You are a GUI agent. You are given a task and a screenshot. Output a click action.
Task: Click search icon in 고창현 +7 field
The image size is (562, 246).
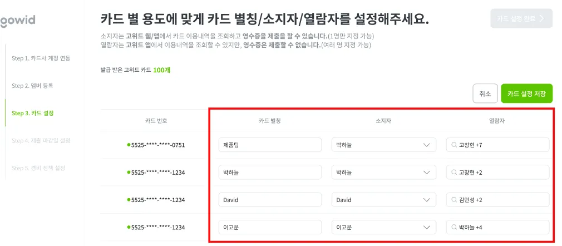pos(453,145)
